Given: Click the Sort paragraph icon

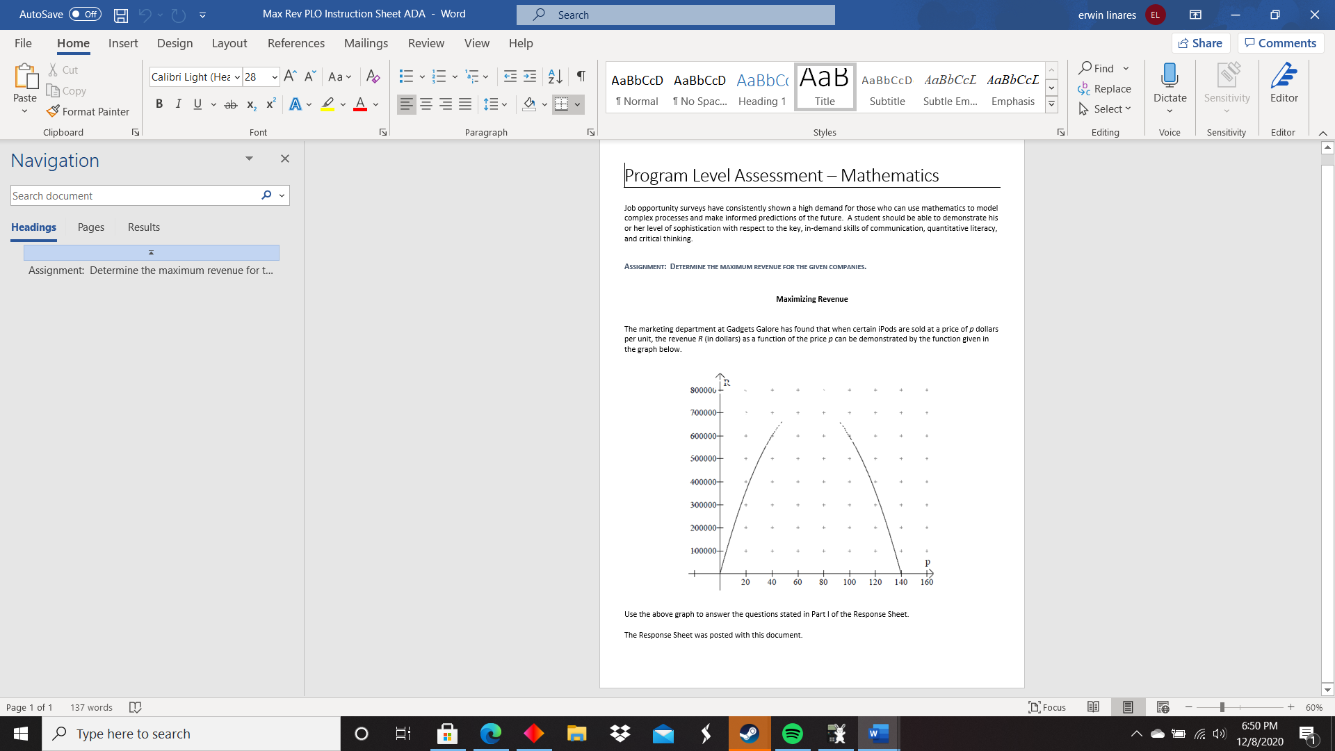Looking at the screenshot, I should (x=555, y=76).
